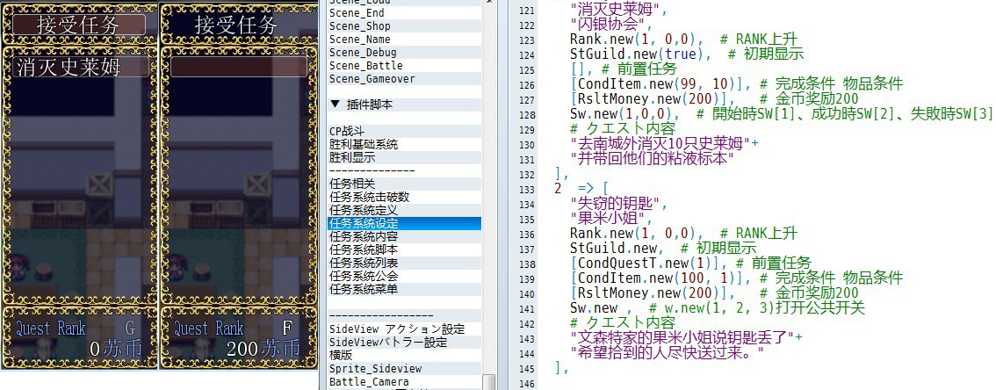
Task: Click script list scrollbar thumb at bottom
Action: [488, 382]
